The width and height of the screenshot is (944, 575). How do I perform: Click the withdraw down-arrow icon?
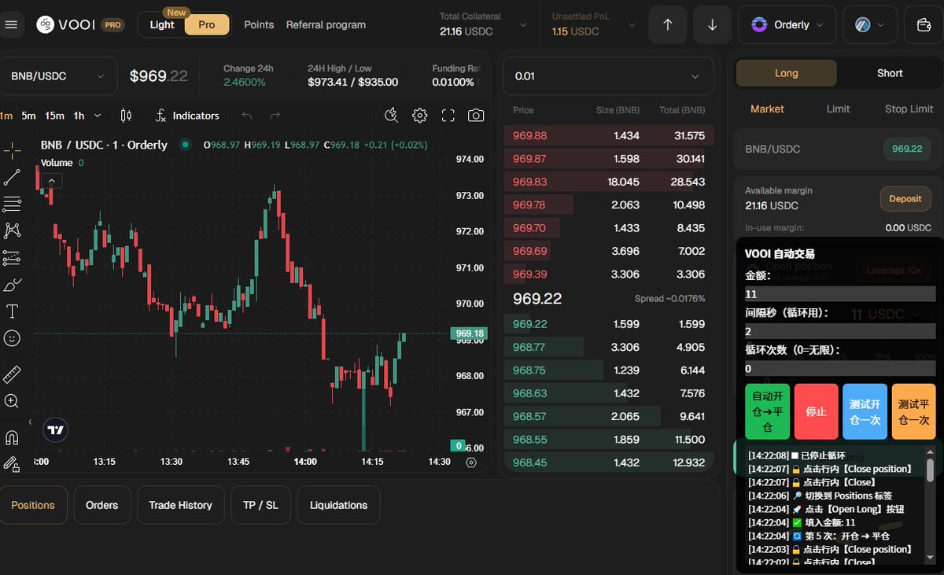coord(713,25)
